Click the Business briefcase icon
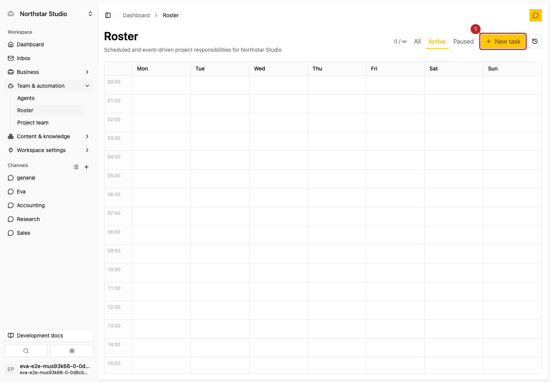Screen dimensions: 551x383 click(x=11, y=72)
